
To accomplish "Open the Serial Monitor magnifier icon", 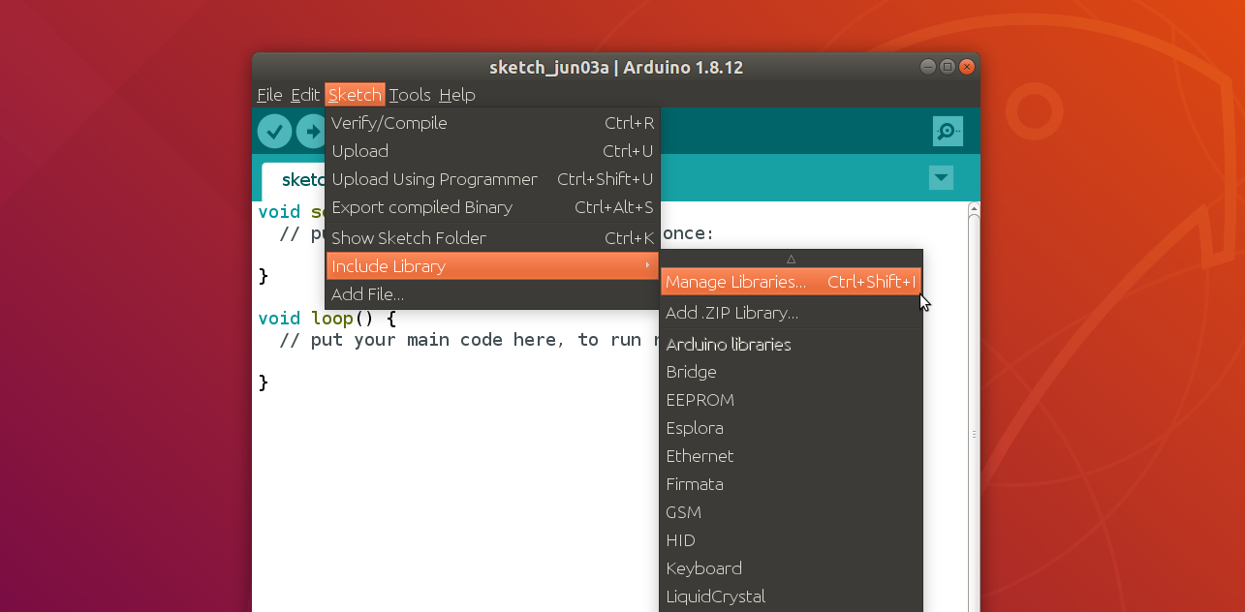I will tap(948, 131).
